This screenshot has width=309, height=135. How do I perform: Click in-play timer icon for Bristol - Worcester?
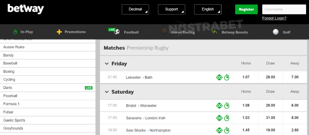point(226,106)
